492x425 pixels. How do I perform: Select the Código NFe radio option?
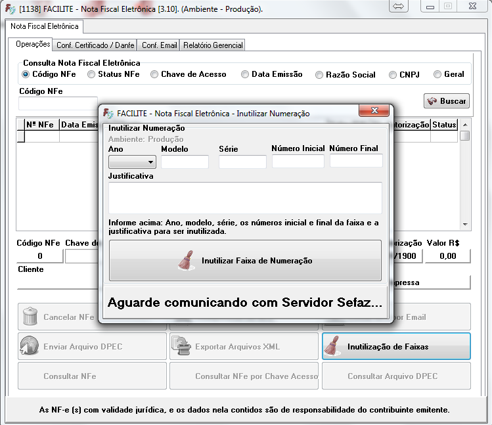point(26,74)
